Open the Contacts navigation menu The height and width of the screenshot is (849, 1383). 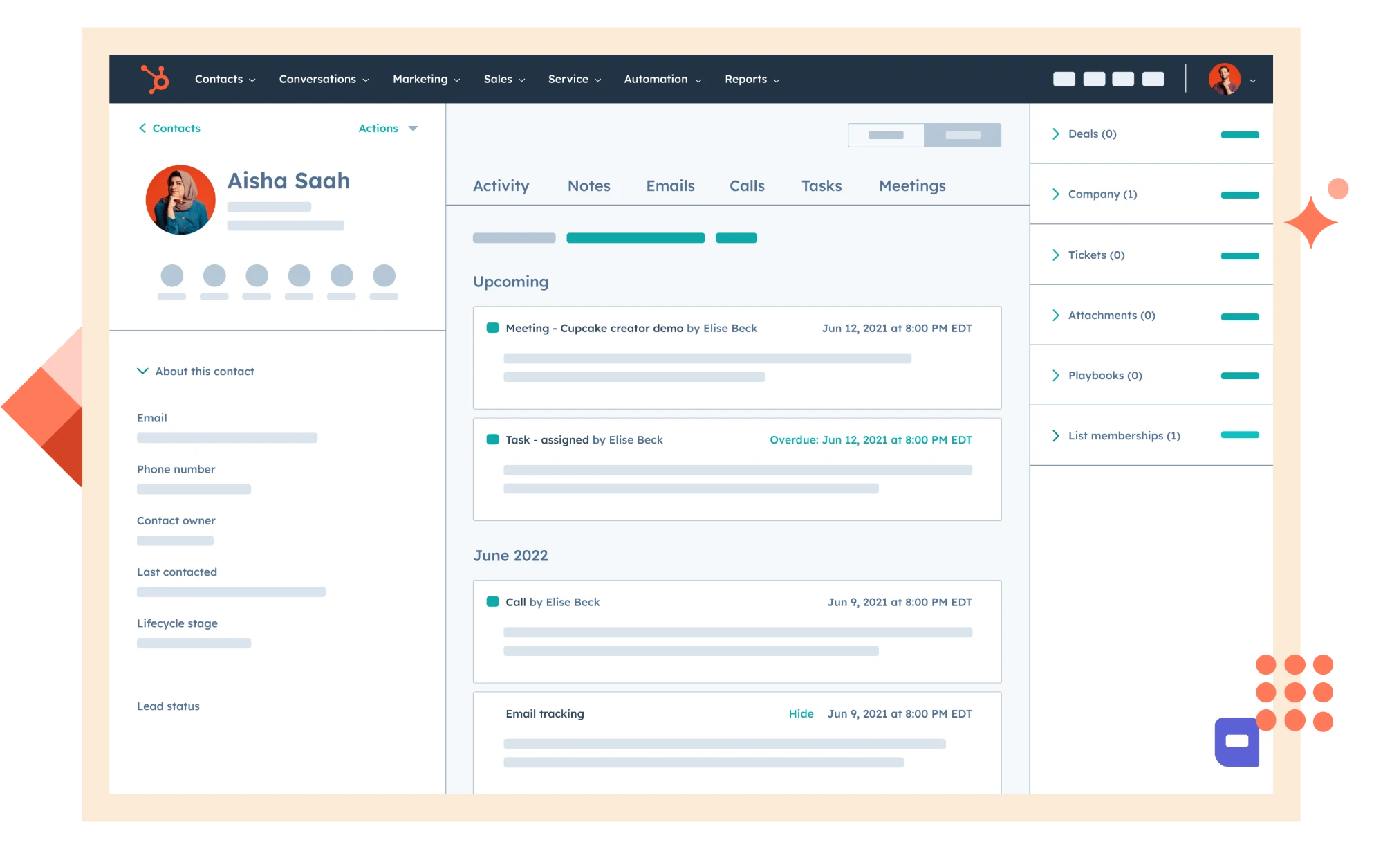tap(225, 79)
